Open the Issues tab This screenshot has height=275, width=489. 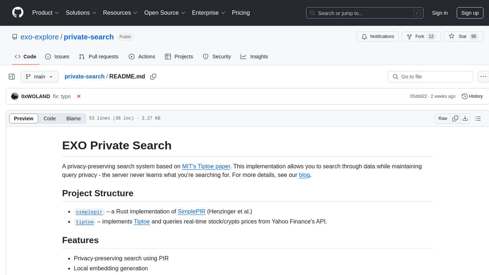click(57, 57)
